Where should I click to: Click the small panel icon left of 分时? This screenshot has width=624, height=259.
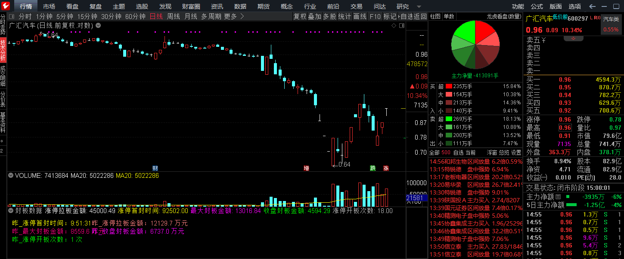click(x=12, y=16)
